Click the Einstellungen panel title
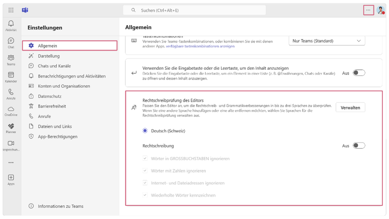This screenshot has height=219, width=389. [45, 28]
